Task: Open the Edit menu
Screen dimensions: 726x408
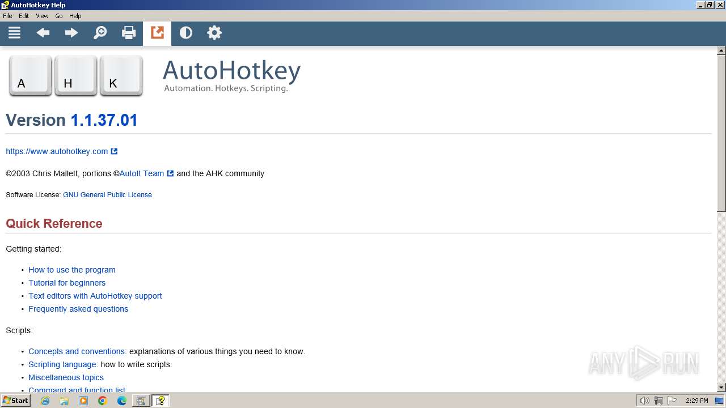Action: 24,16
